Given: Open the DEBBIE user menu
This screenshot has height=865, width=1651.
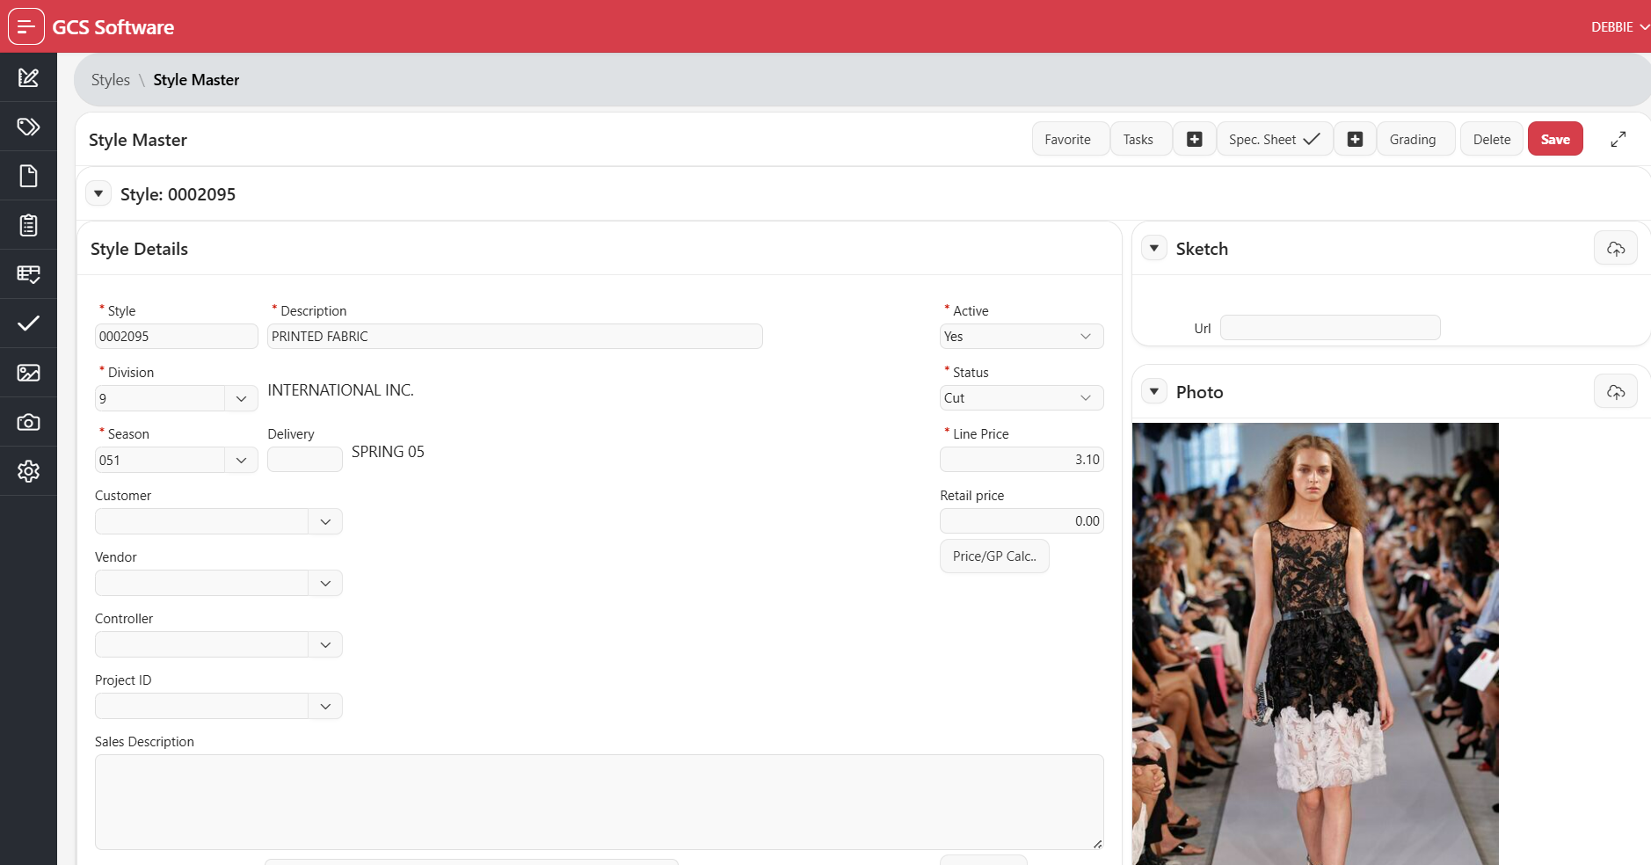Looking at the screenshot, I should pyautogui.click(x=1620, y=27).
